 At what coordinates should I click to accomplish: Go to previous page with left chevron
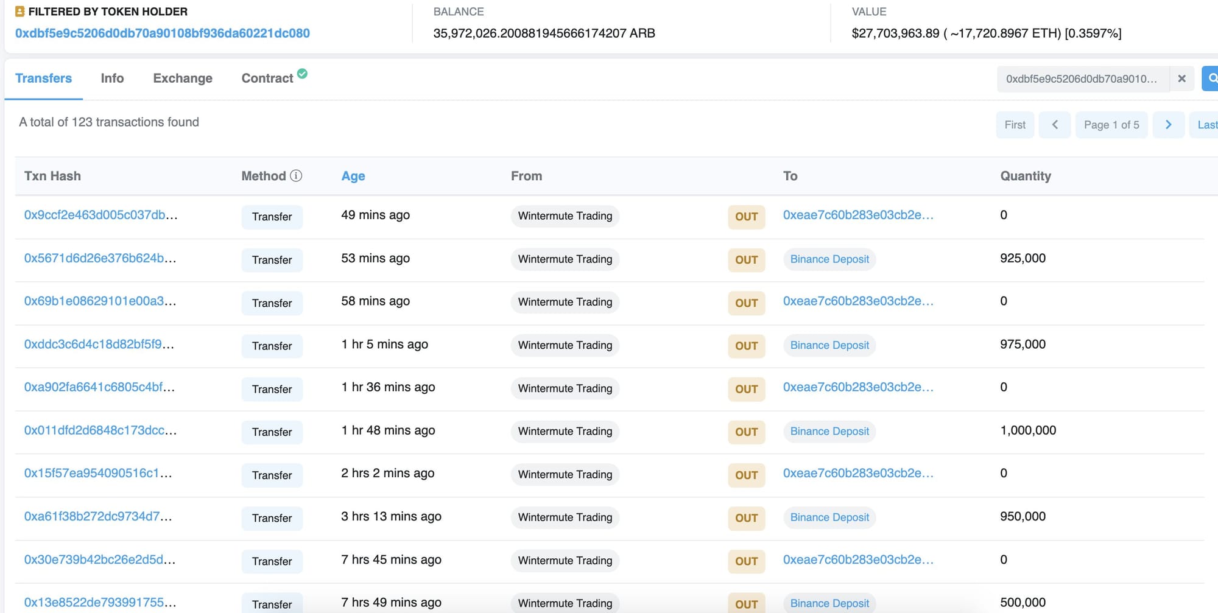tap(1055, 125)
